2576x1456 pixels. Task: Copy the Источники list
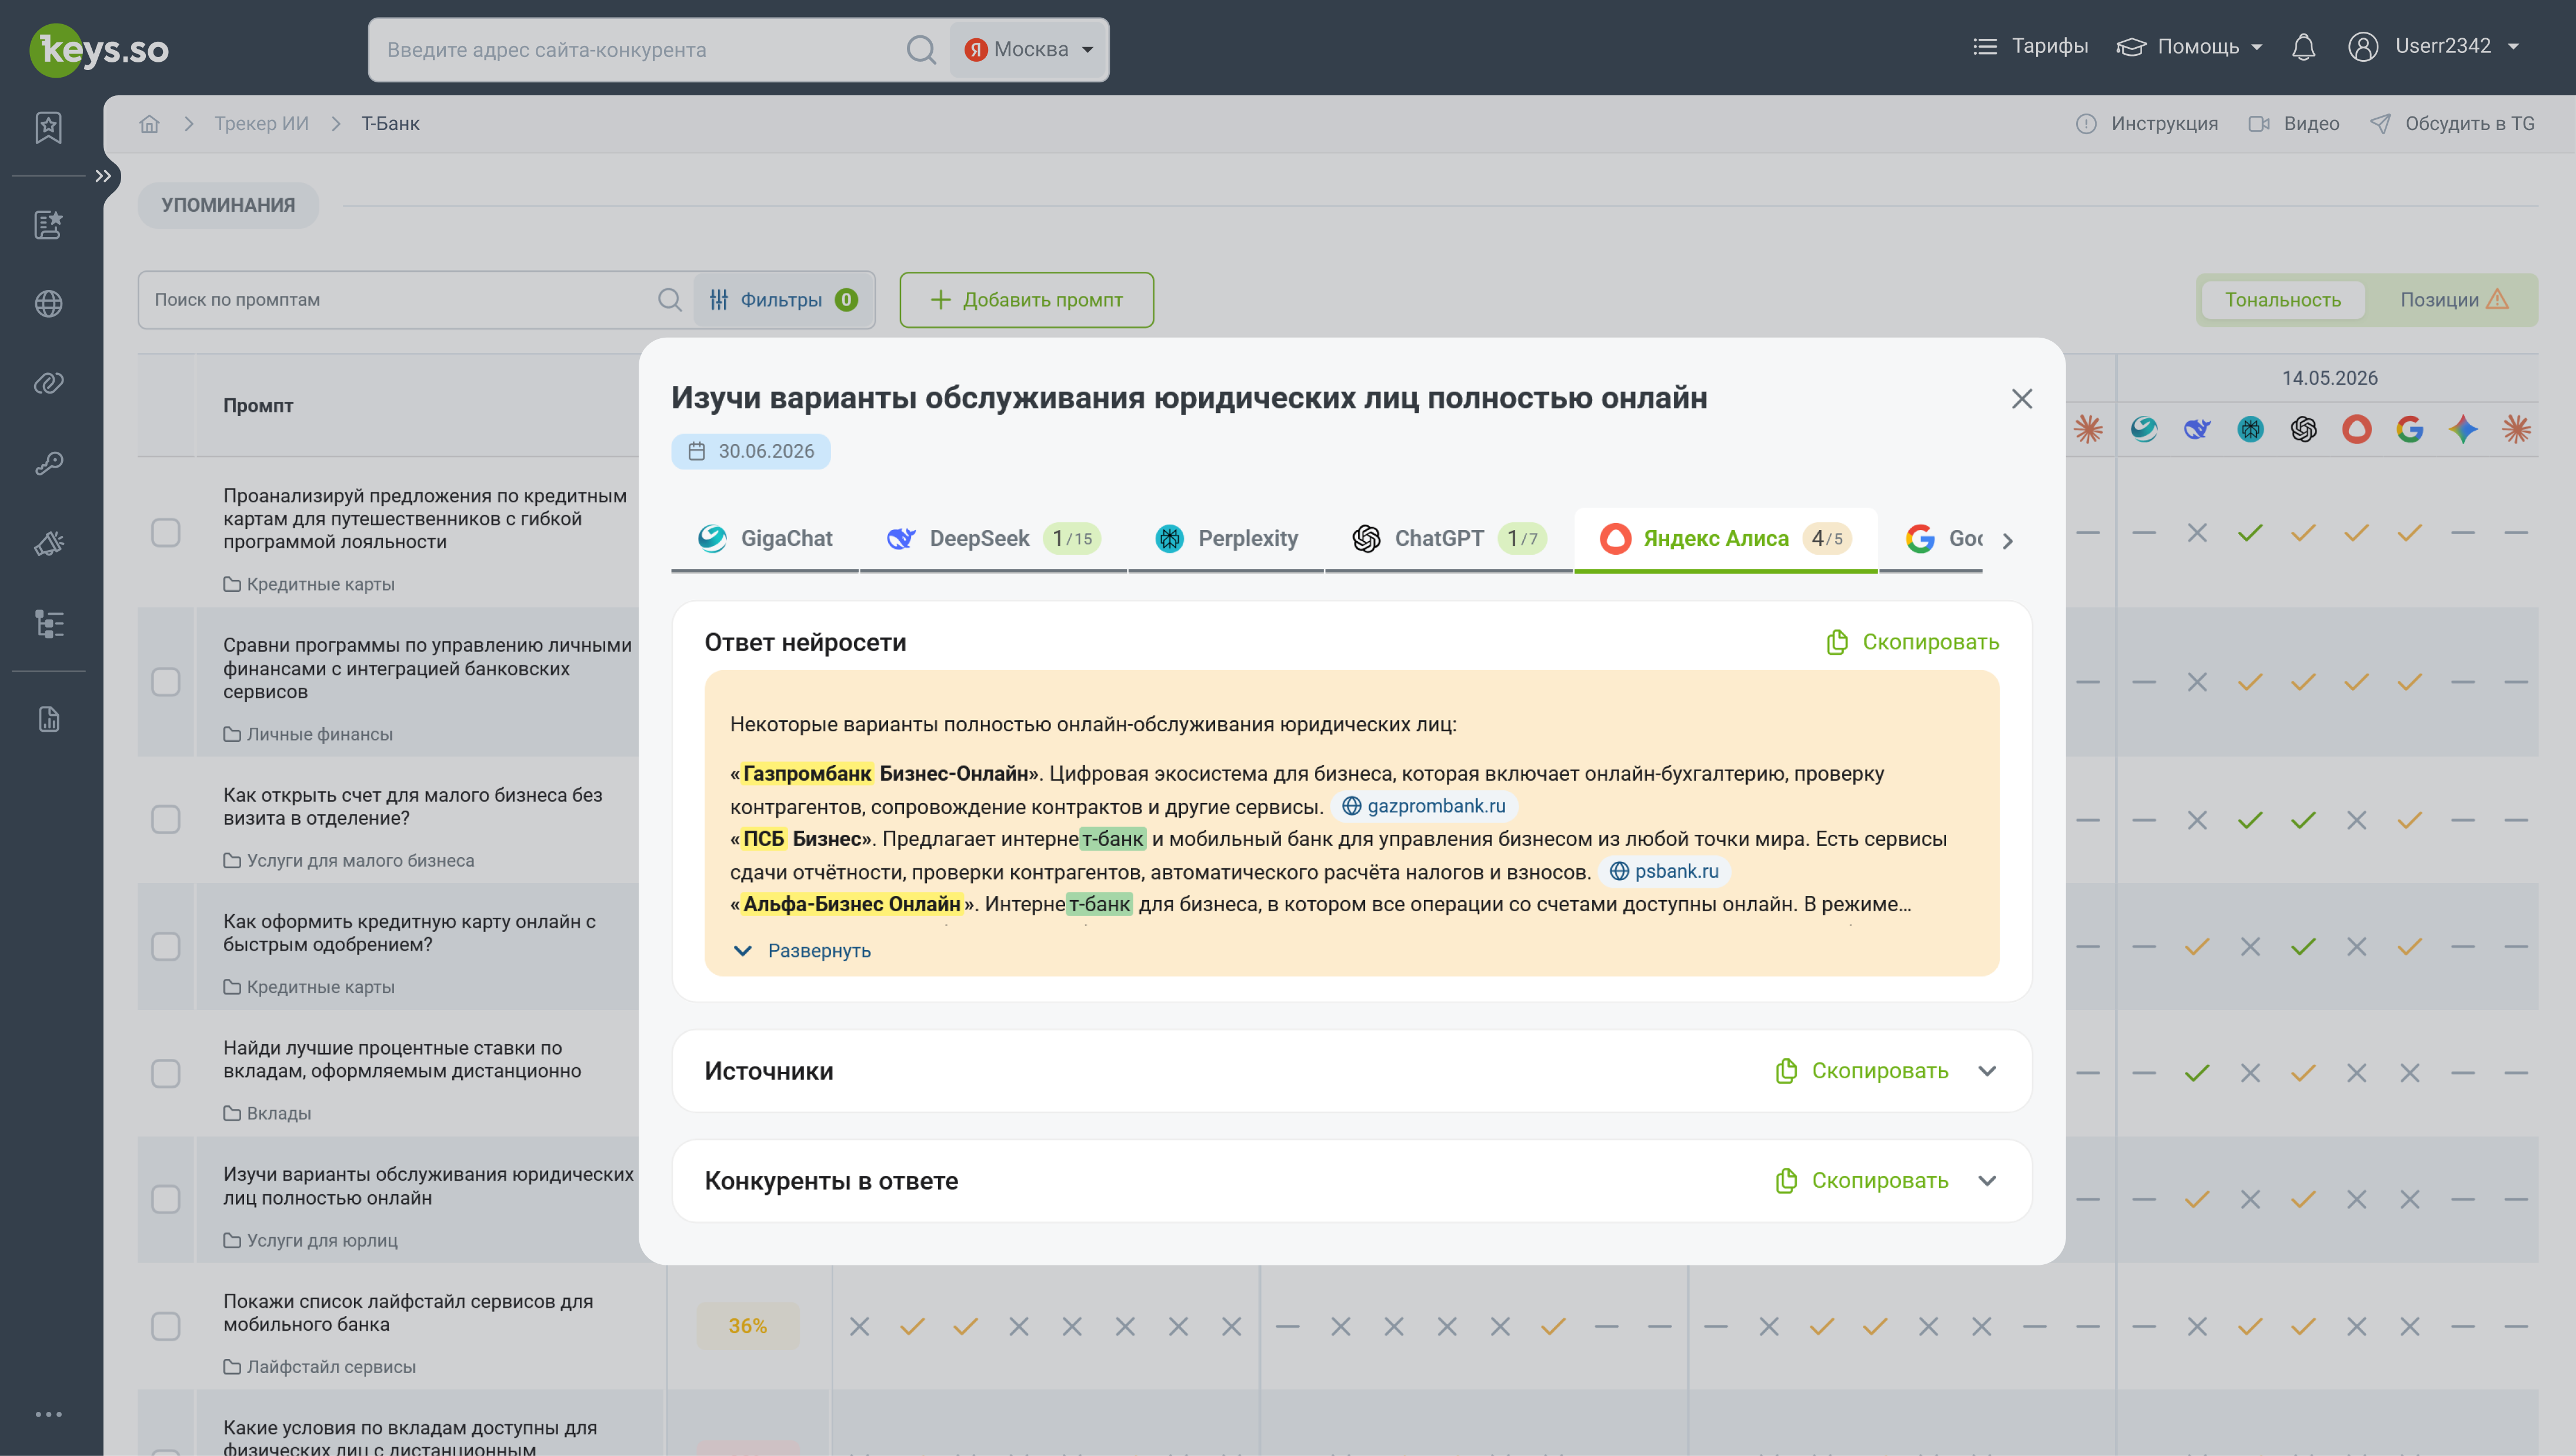[1862, 1071]
